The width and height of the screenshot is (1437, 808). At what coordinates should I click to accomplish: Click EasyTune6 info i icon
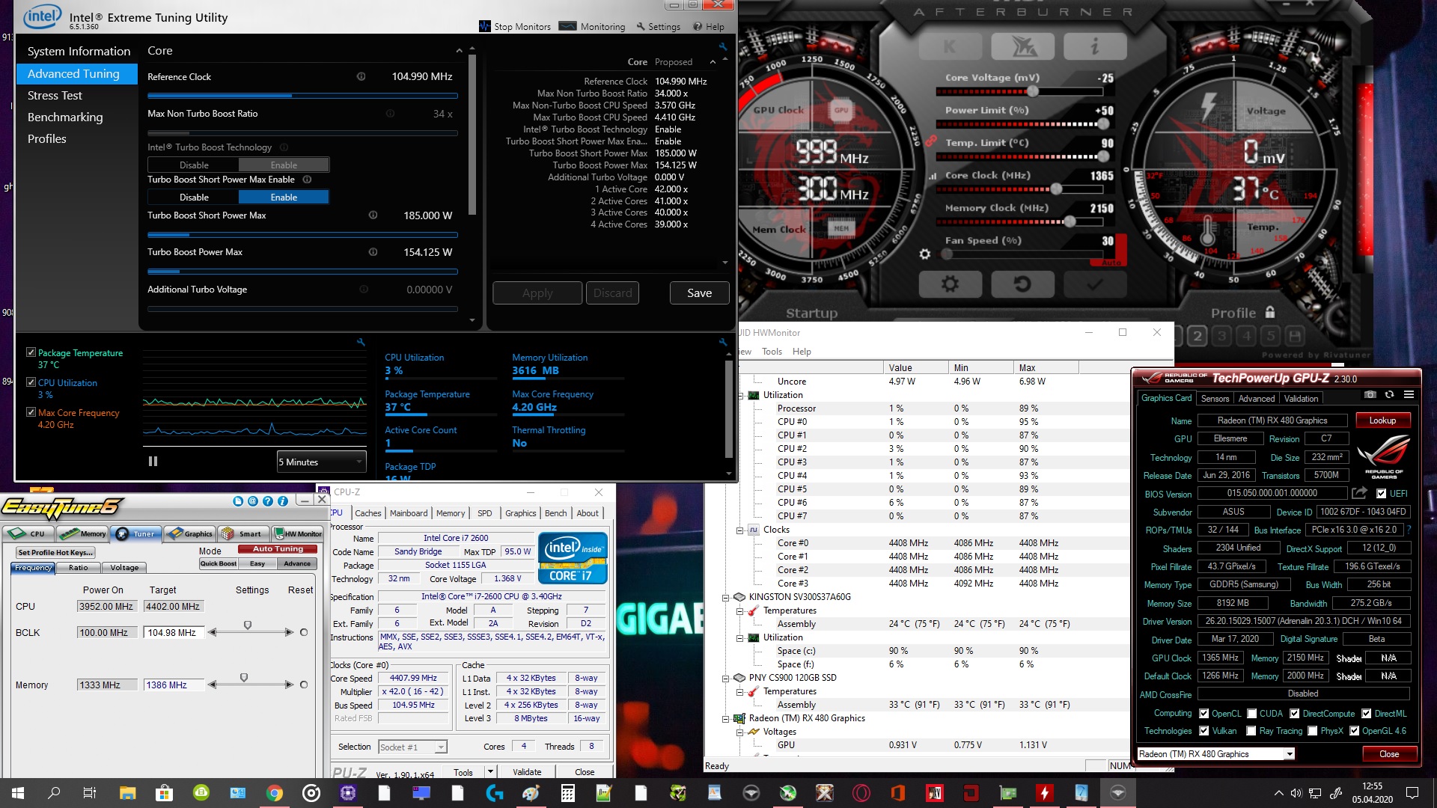tap(282, 501)
